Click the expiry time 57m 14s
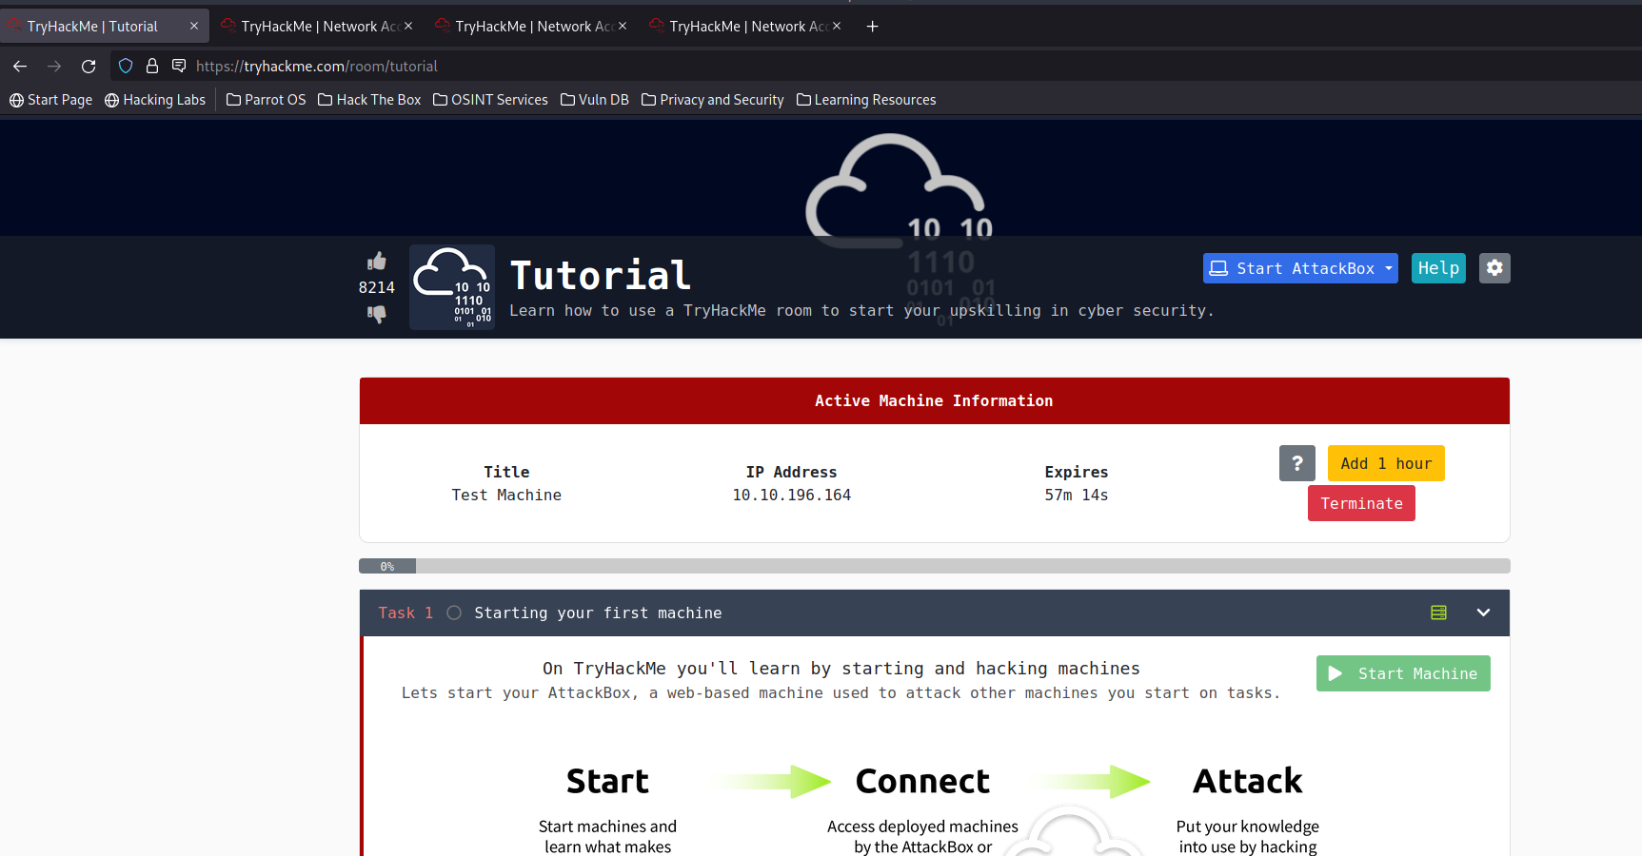Image resolution: width=1642 pixels, height=856 pixels. click(x=1077, y=495)
